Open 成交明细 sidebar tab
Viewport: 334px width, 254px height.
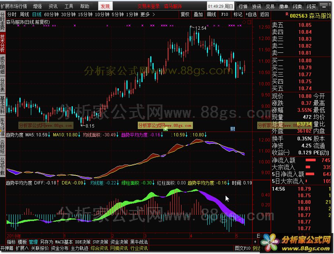click(x=2, y=66)
